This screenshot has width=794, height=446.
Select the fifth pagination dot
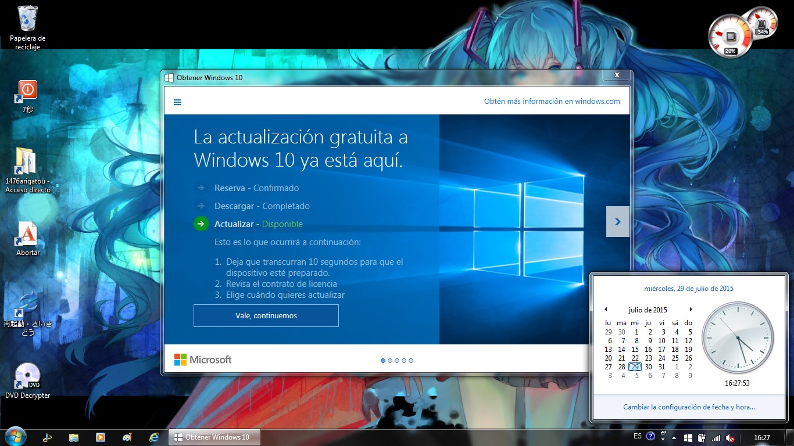(411, 361)
